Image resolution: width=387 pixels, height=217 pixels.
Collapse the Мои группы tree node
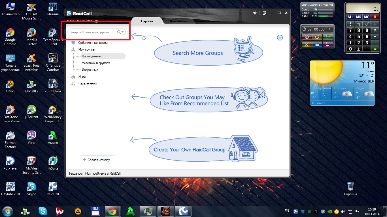(x=87, y=49)
